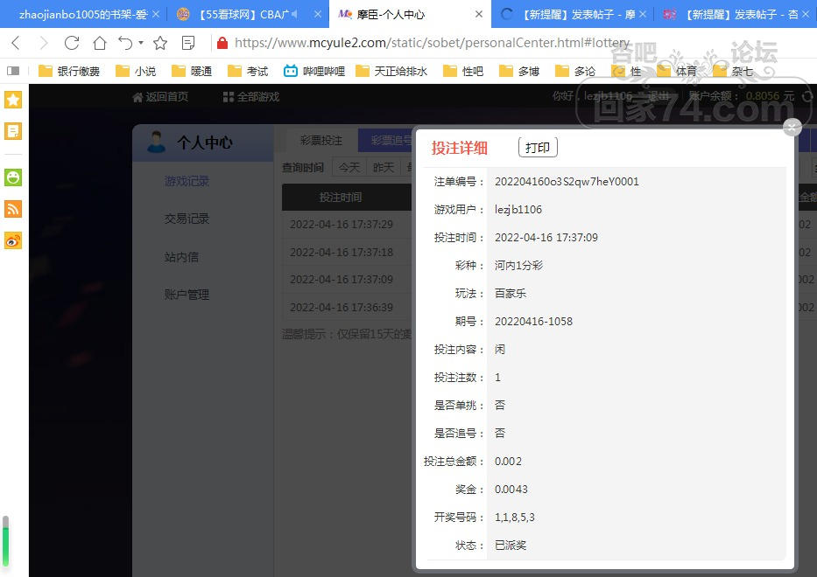817x577 pixels.
Task: Click 退出 logout link
Action: 658,96
